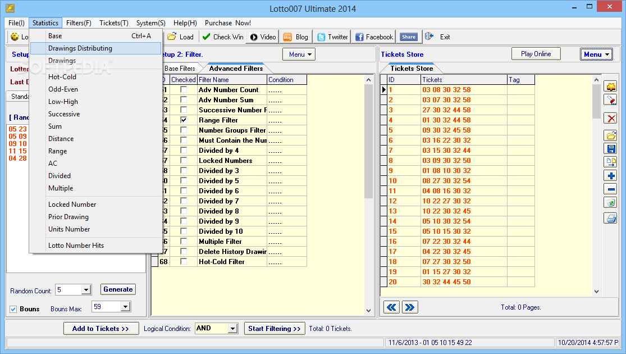Click the second icon in the Tickets Store side toolbar
Screen dimensions: 626x354
[x=611, y=100]
